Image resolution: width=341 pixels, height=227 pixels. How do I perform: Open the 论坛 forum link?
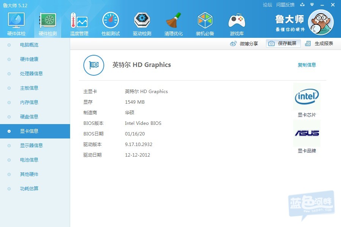(x=267, y=5)
